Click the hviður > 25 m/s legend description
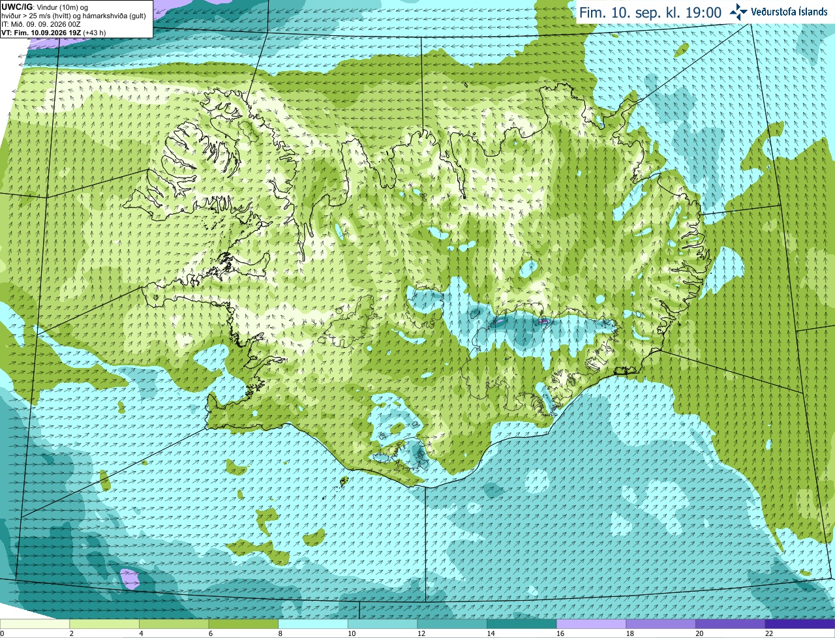The image size is (835, 638). pos(74,16)
